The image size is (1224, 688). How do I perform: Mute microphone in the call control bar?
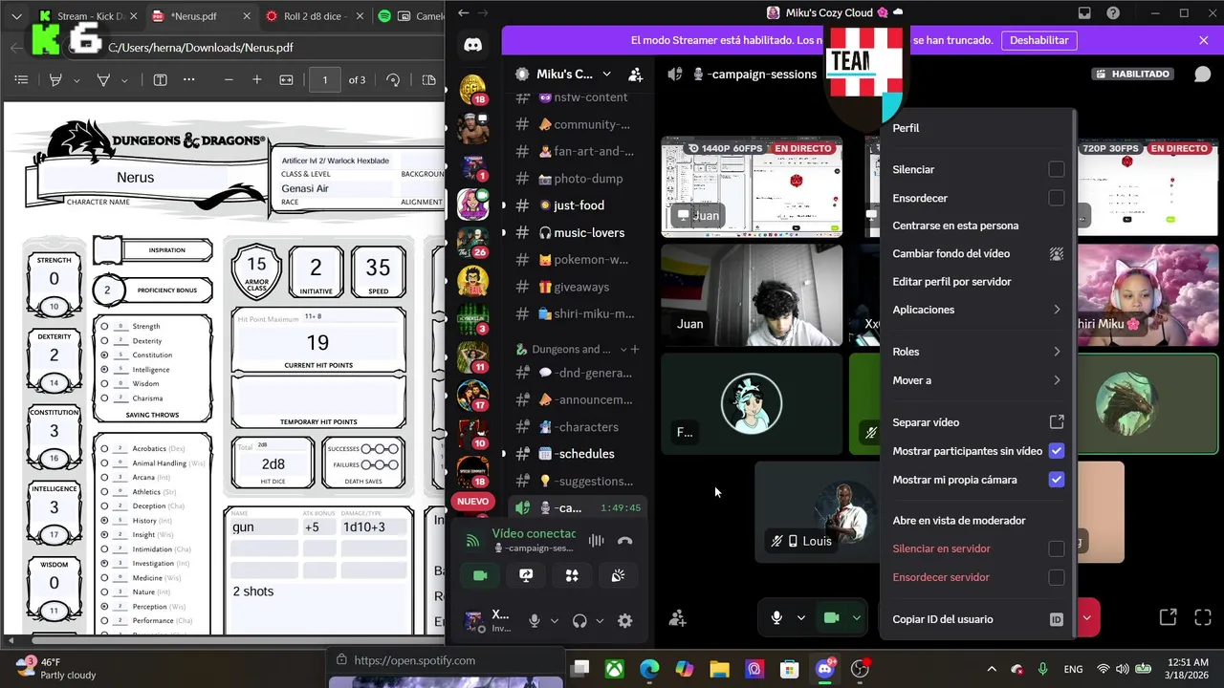click(777, 618)
